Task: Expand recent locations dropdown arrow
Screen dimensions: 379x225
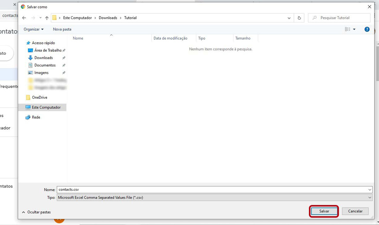Action: click(x=40, y=18)
